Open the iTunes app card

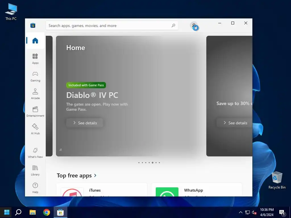[x=102, y=190]
